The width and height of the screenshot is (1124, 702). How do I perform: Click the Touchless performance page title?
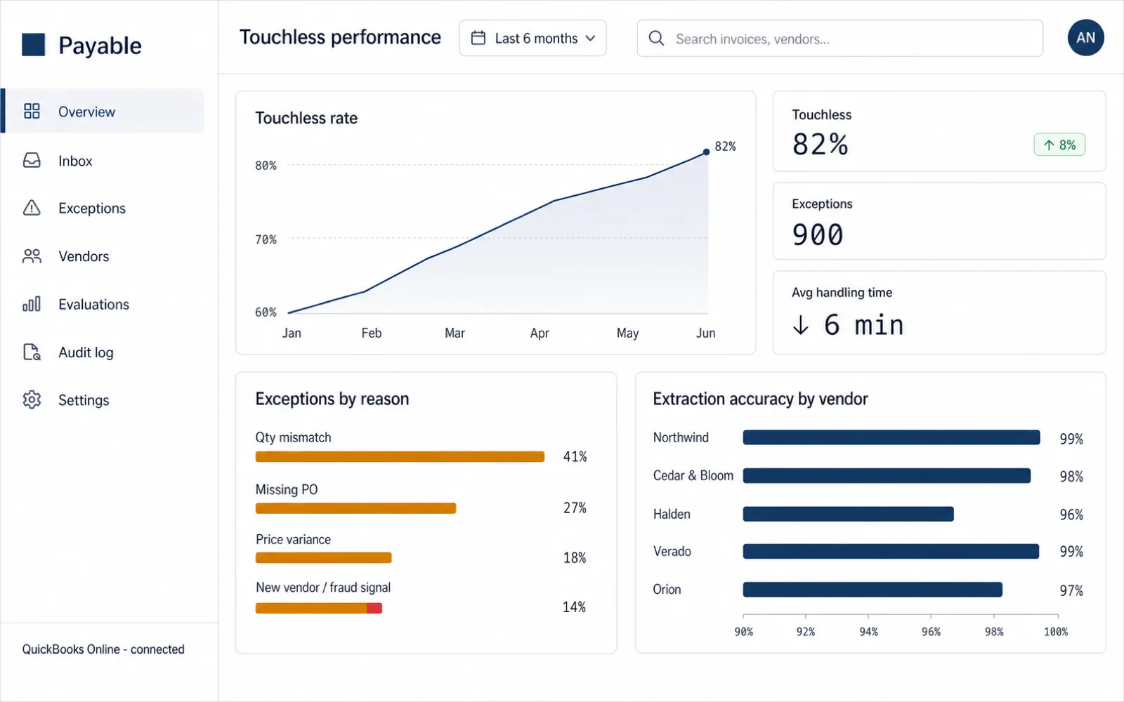point(340,37)
